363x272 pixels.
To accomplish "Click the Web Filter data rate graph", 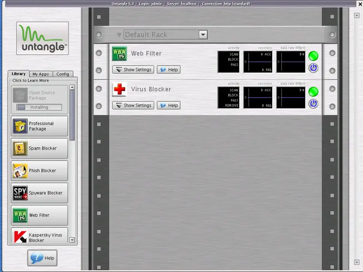I will click(x=291, y=62).
